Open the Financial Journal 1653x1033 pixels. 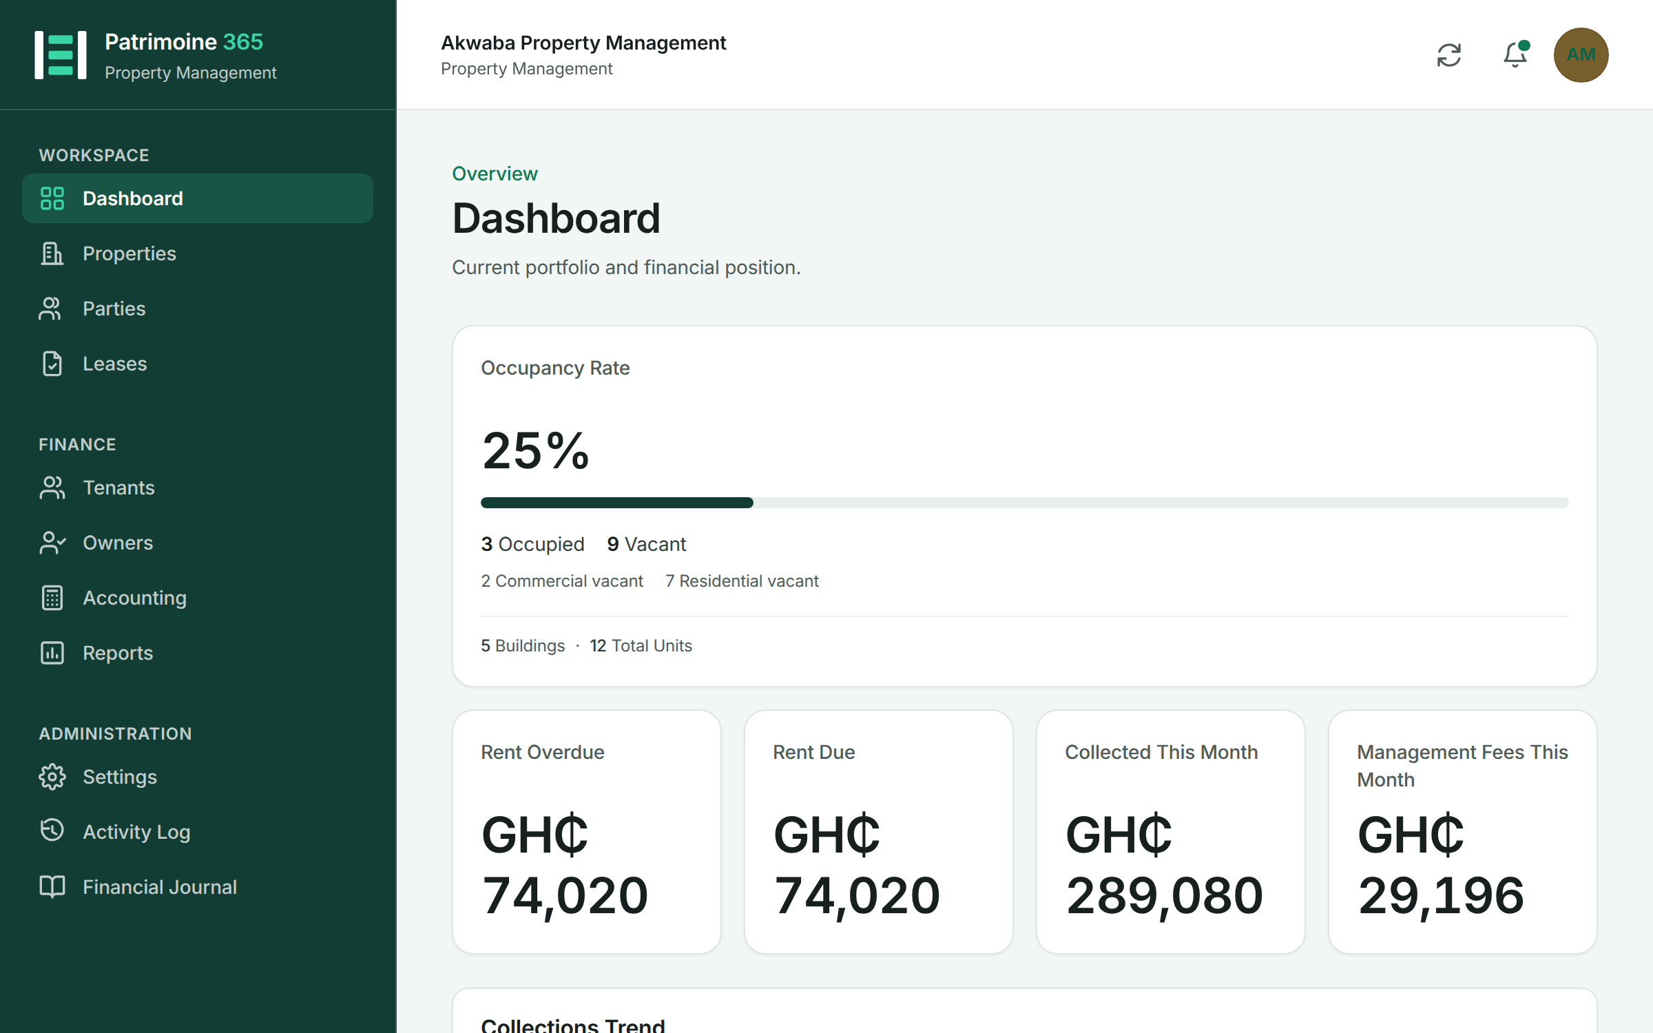[198, 887]
